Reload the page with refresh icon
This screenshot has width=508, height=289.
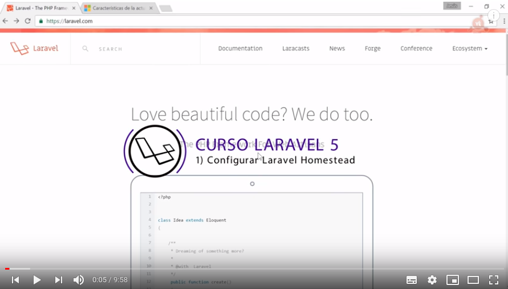(x=27, y=21)
